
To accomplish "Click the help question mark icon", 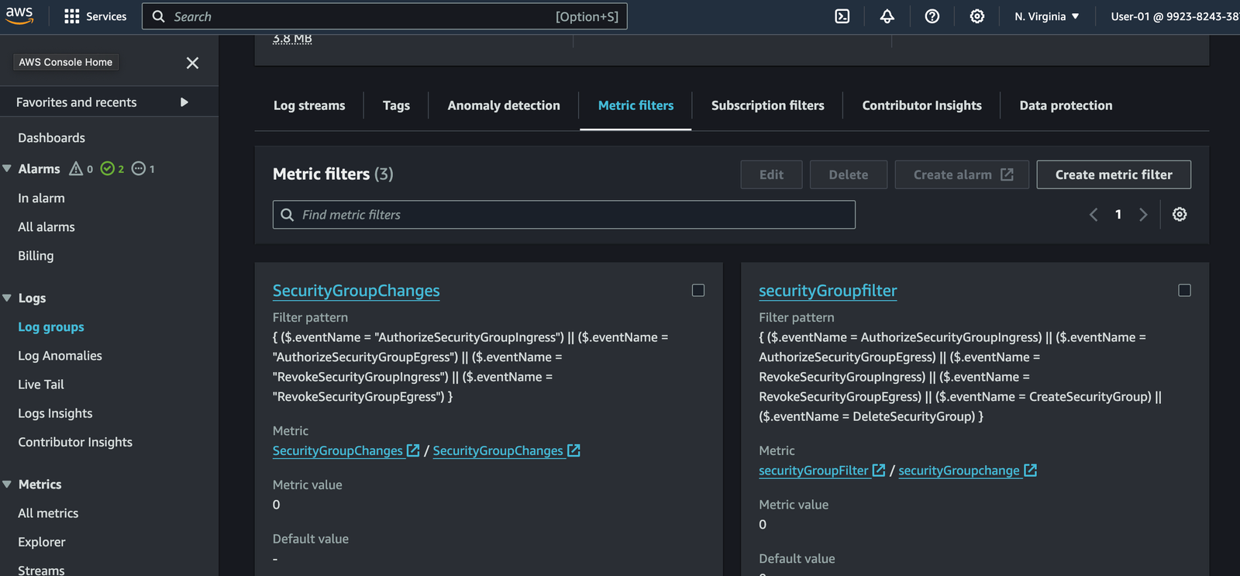I will (x=932, y=16).
